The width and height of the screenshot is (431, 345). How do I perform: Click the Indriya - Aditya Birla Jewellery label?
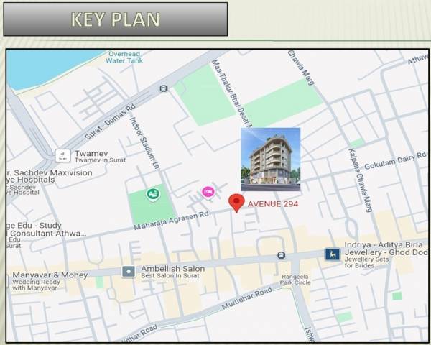pos(385,249)
